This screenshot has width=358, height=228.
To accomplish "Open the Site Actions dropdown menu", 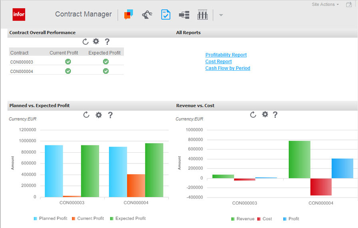I will [325, 4].
